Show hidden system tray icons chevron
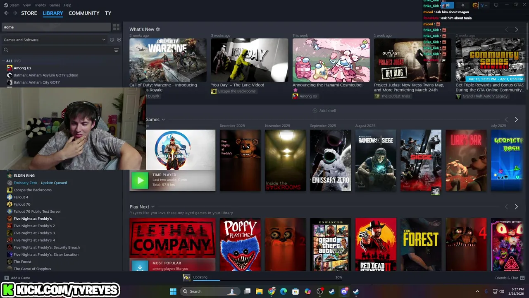The image size is (529, 298). (x=477, y=291)
